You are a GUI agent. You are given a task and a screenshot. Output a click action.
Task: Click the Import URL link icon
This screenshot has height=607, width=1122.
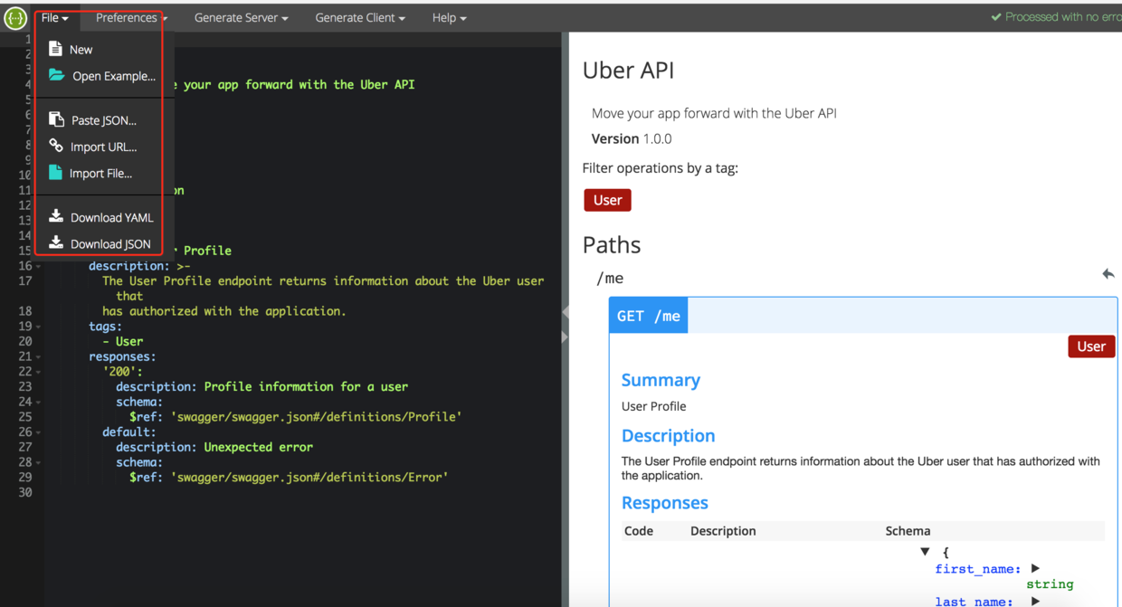pyautogui.click(x=56, y=146)
